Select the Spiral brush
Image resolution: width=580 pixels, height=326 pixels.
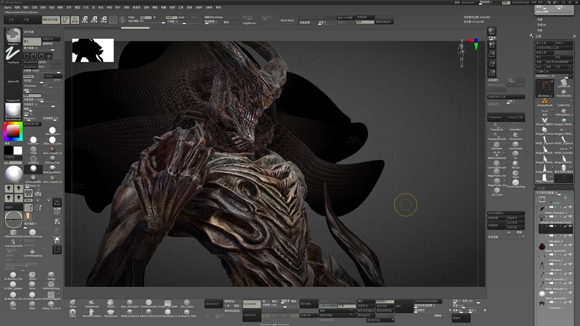coord(32,277)
